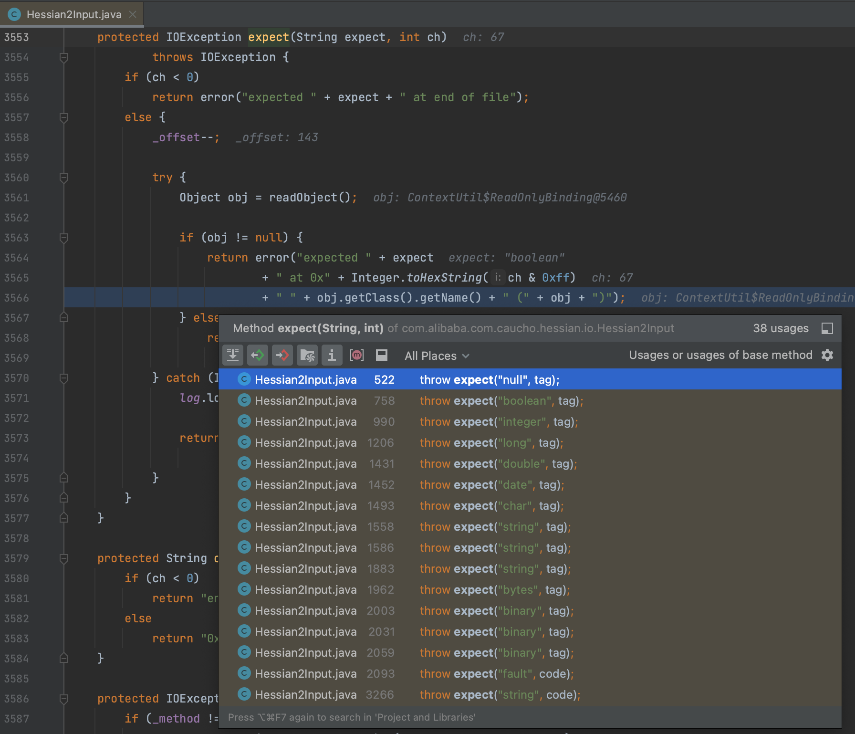Click the method usages (m) icon
This screenshot has width=855, height=734.
pyautogui.click(x=357, y=355)
